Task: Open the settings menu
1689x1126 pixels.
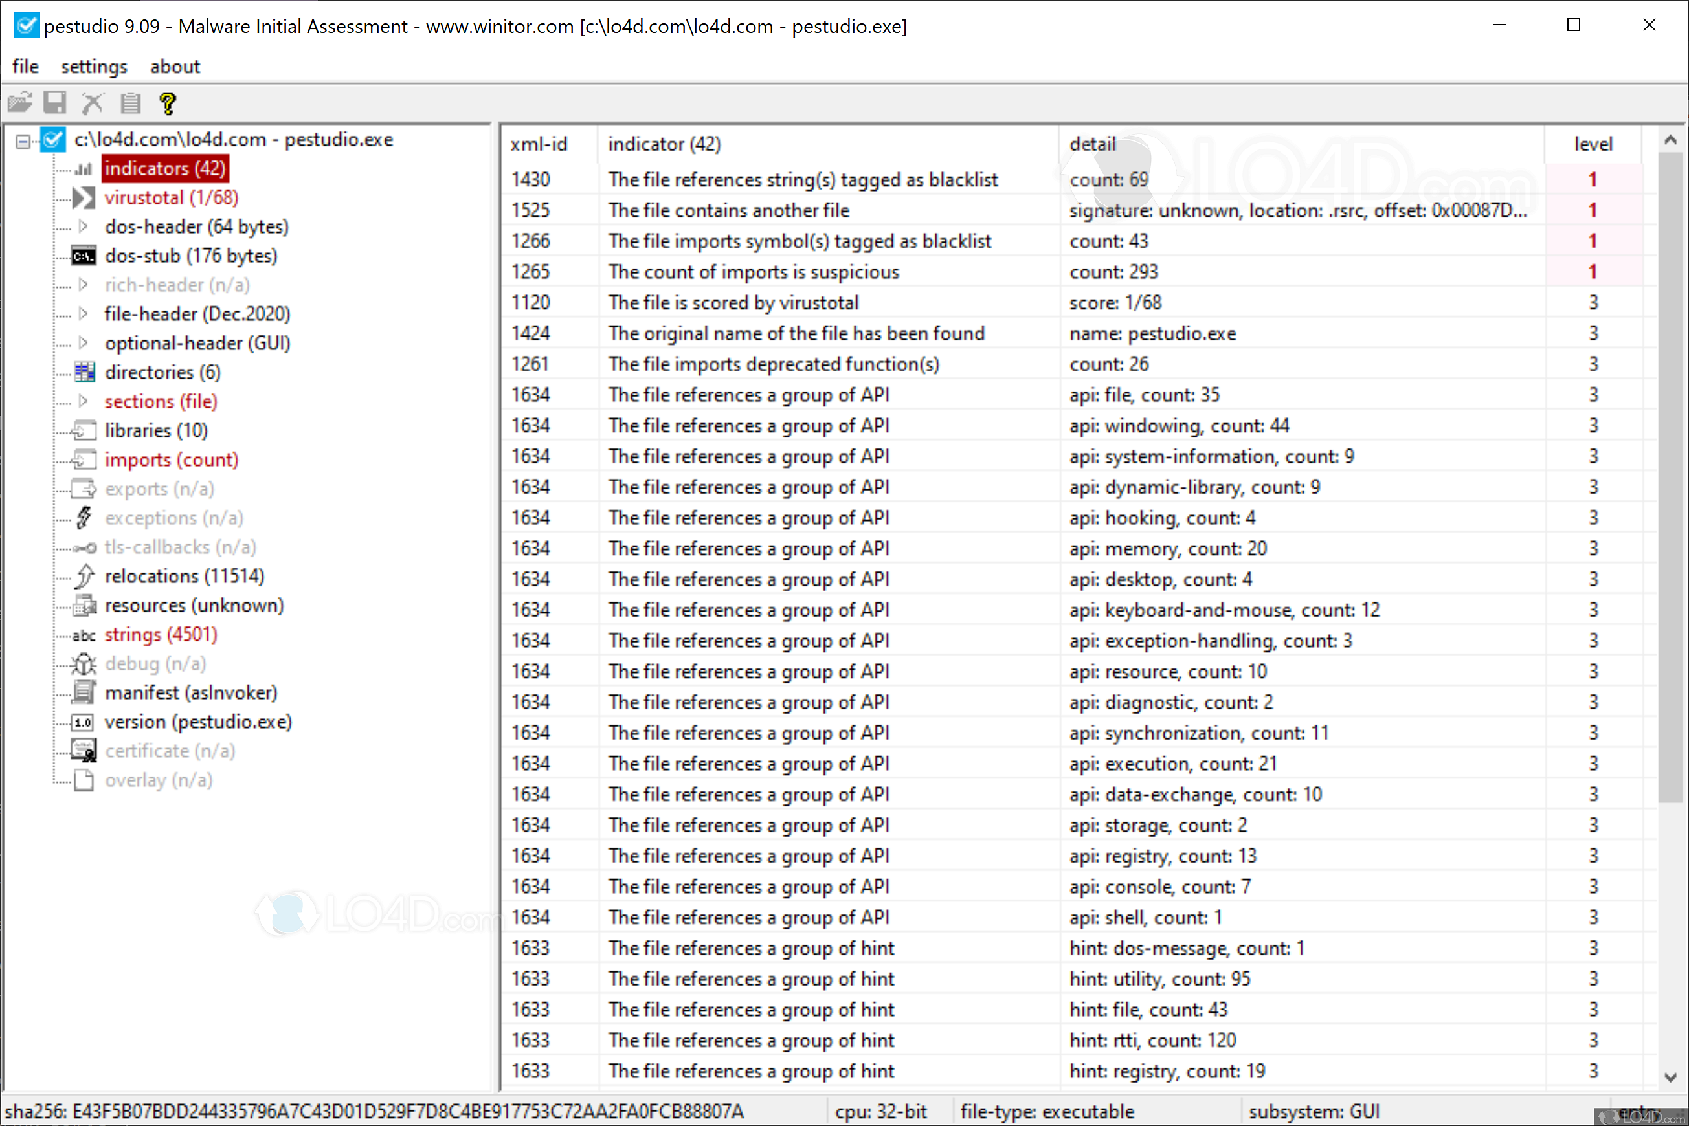Action: click(93, 66)
